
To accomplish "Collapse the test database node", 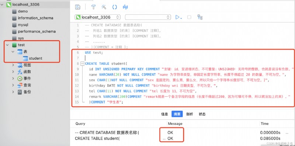I will click(x=7, y=45).
